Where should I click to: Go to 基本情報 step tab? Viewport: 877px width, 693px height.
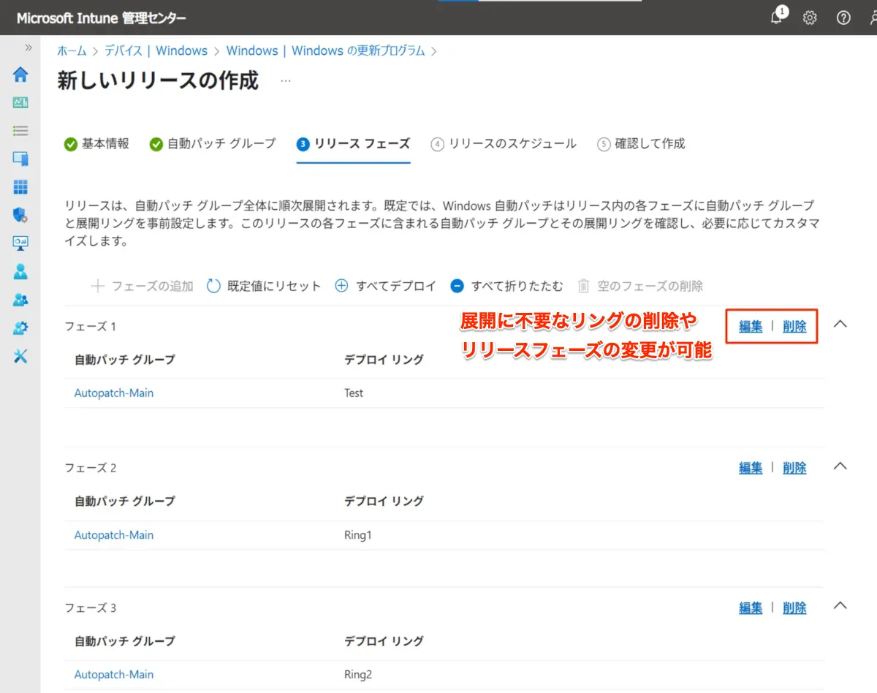(96, 144)
